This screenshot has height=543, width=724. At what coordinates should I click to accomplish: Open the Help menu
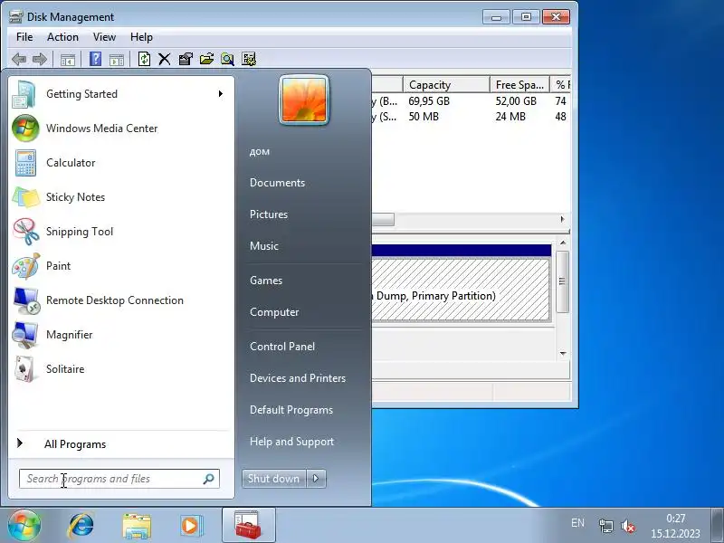coord(141,37)
